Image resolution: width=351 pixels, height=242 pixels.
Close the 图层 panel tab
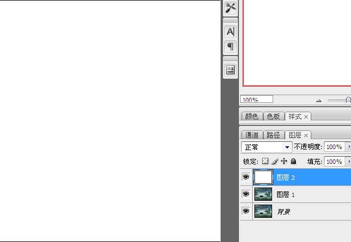click(x=306, y=135)
